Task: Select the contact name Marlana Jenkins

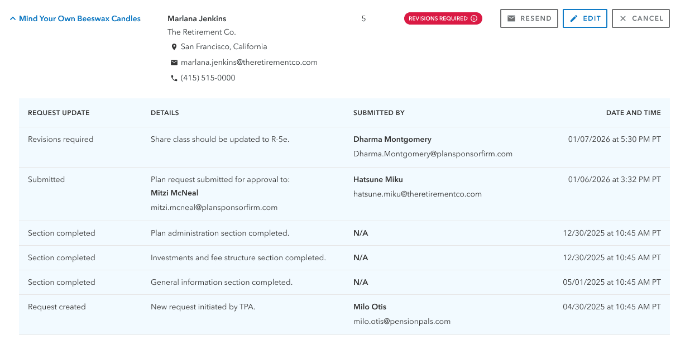Action: tap(197, 18)
